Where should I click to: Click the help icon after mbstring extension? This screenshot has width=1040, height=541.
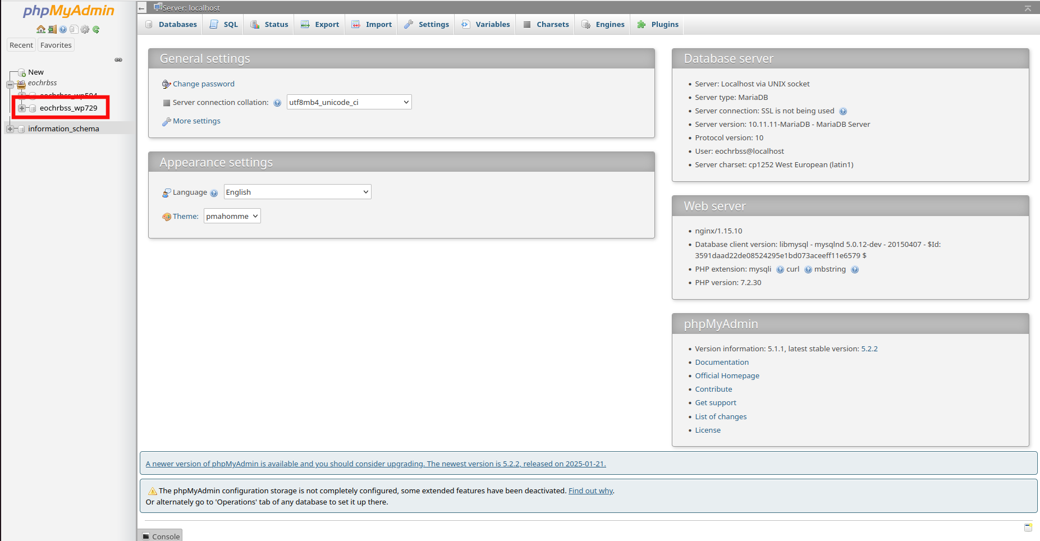click(855, 269)
